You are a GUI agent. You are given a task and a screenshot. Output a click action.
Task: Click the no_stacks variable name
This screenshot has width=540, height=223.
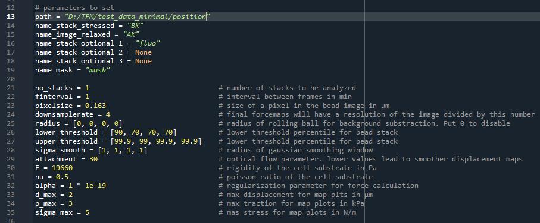click(x=54, y=88)
